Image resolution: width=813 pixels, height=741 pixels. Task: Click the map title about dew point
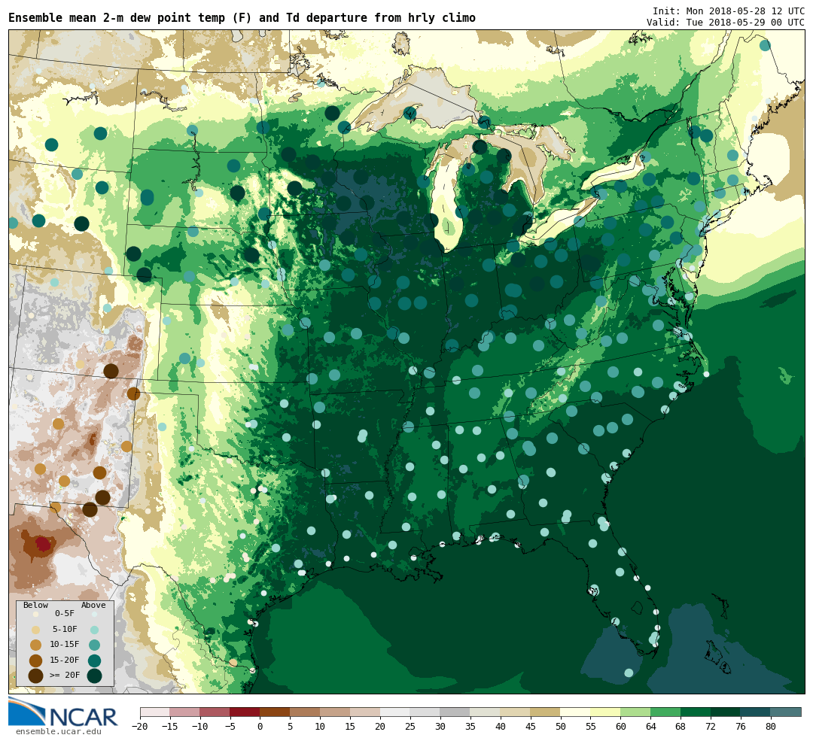pyautogui.click(x=242, y=17)
